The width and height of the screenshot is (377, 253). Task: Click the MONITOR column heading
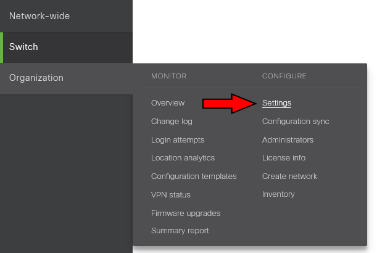point(168,76)
